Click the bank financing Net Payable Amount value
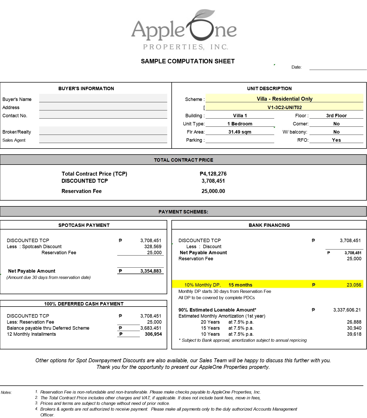Screen dimensions: 367x418 click(353, 253)
